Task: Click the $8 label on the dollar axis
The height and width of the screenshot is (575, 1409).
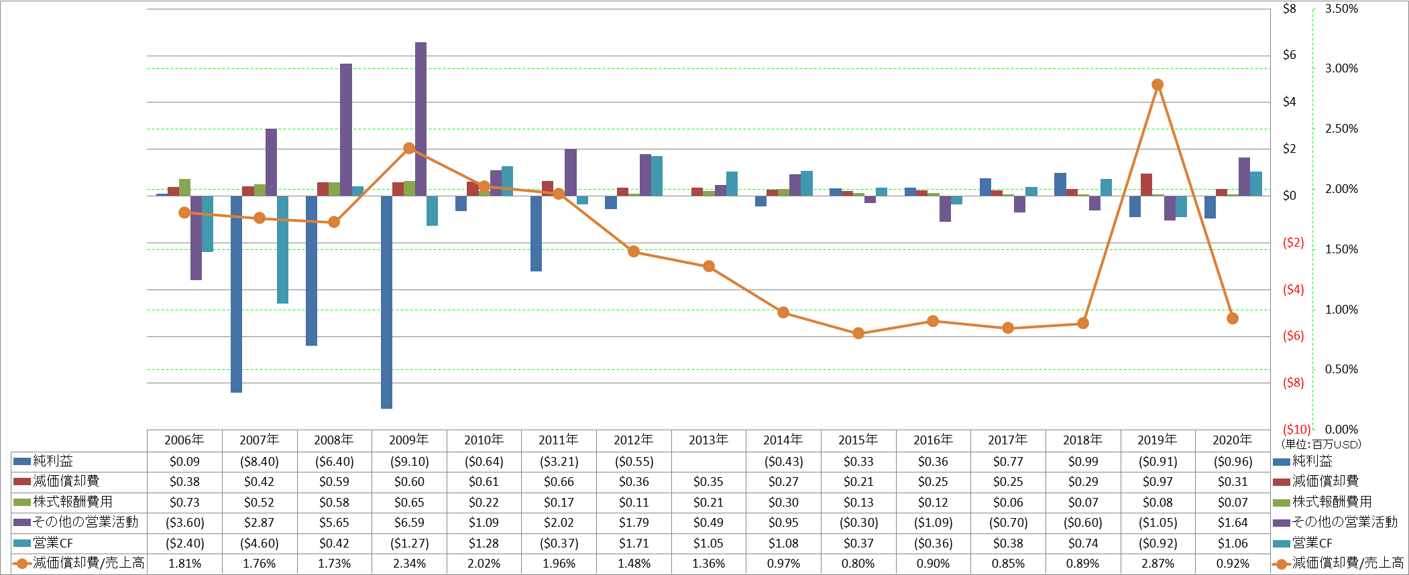Action: pos(1289,9)
